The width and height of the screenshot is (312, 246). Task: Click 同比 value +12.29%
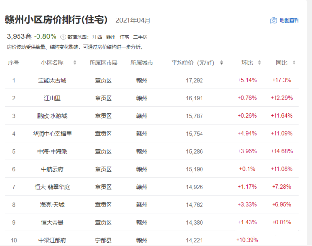click(281, 98)
